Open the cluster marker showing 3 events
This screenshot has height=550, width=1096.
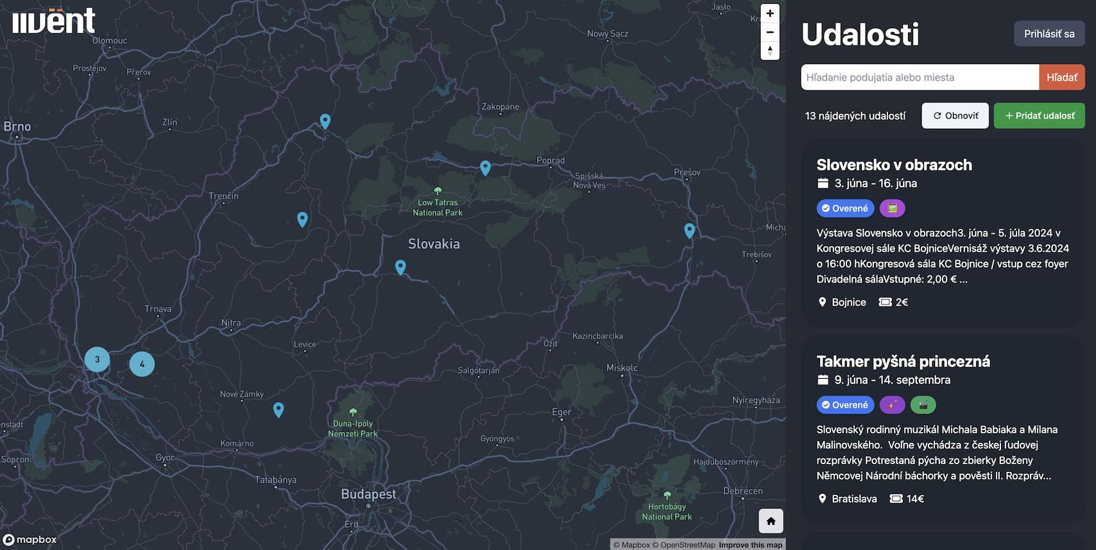pyautogui.click(x=97, y=360)
